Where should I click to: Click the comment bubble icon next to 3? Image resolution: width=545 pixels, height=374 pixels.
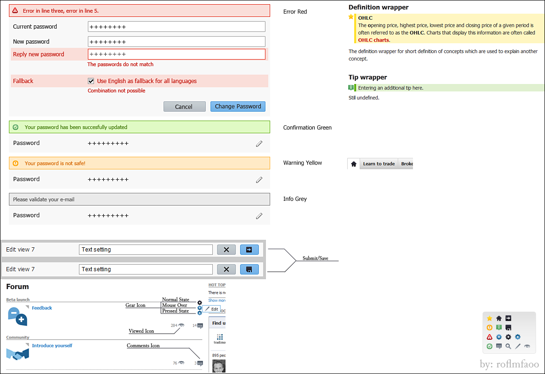200,363
